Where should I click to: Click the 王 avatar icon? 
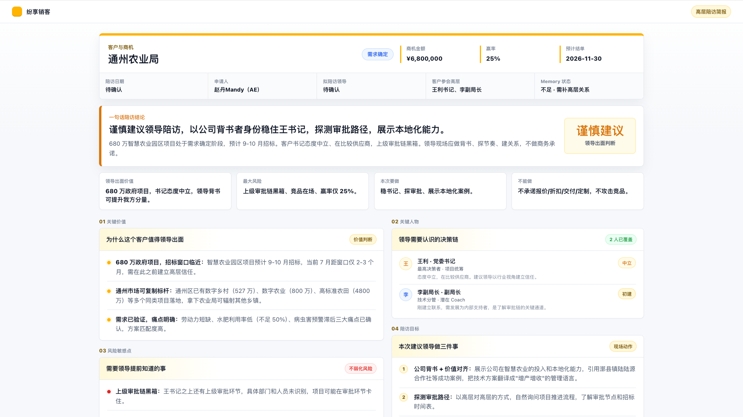(x=406, y=264)
